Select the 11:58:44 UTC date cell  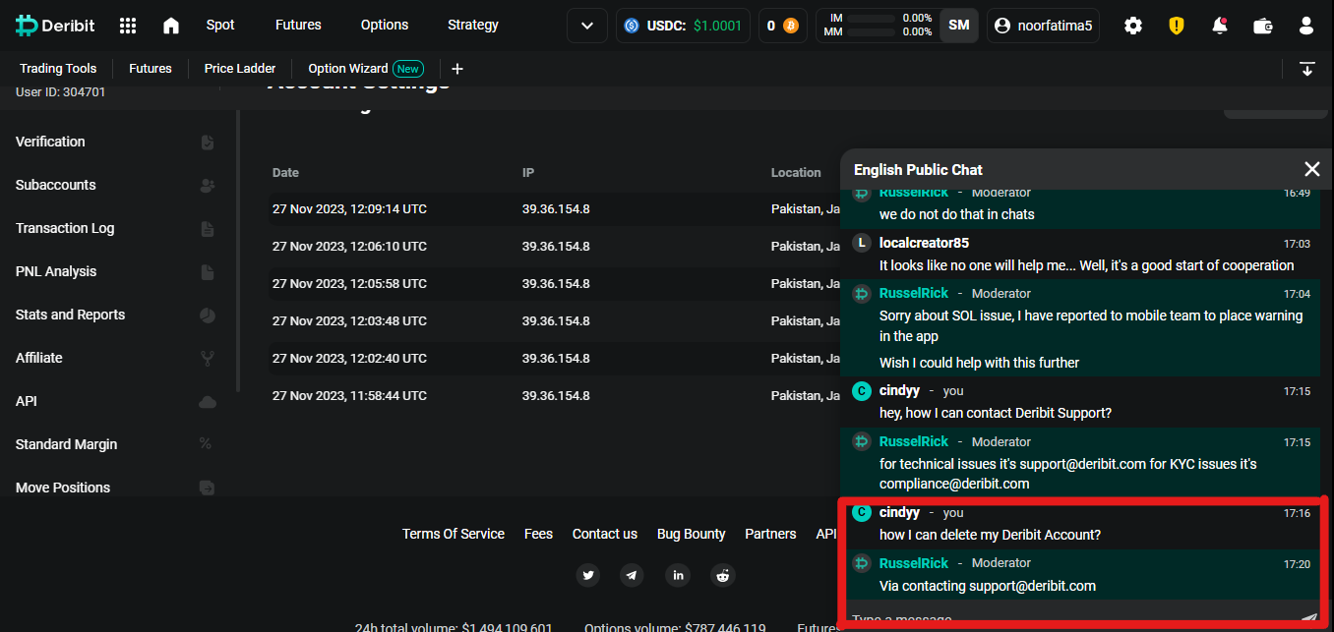pyautogui.click(x=349, y=396)
